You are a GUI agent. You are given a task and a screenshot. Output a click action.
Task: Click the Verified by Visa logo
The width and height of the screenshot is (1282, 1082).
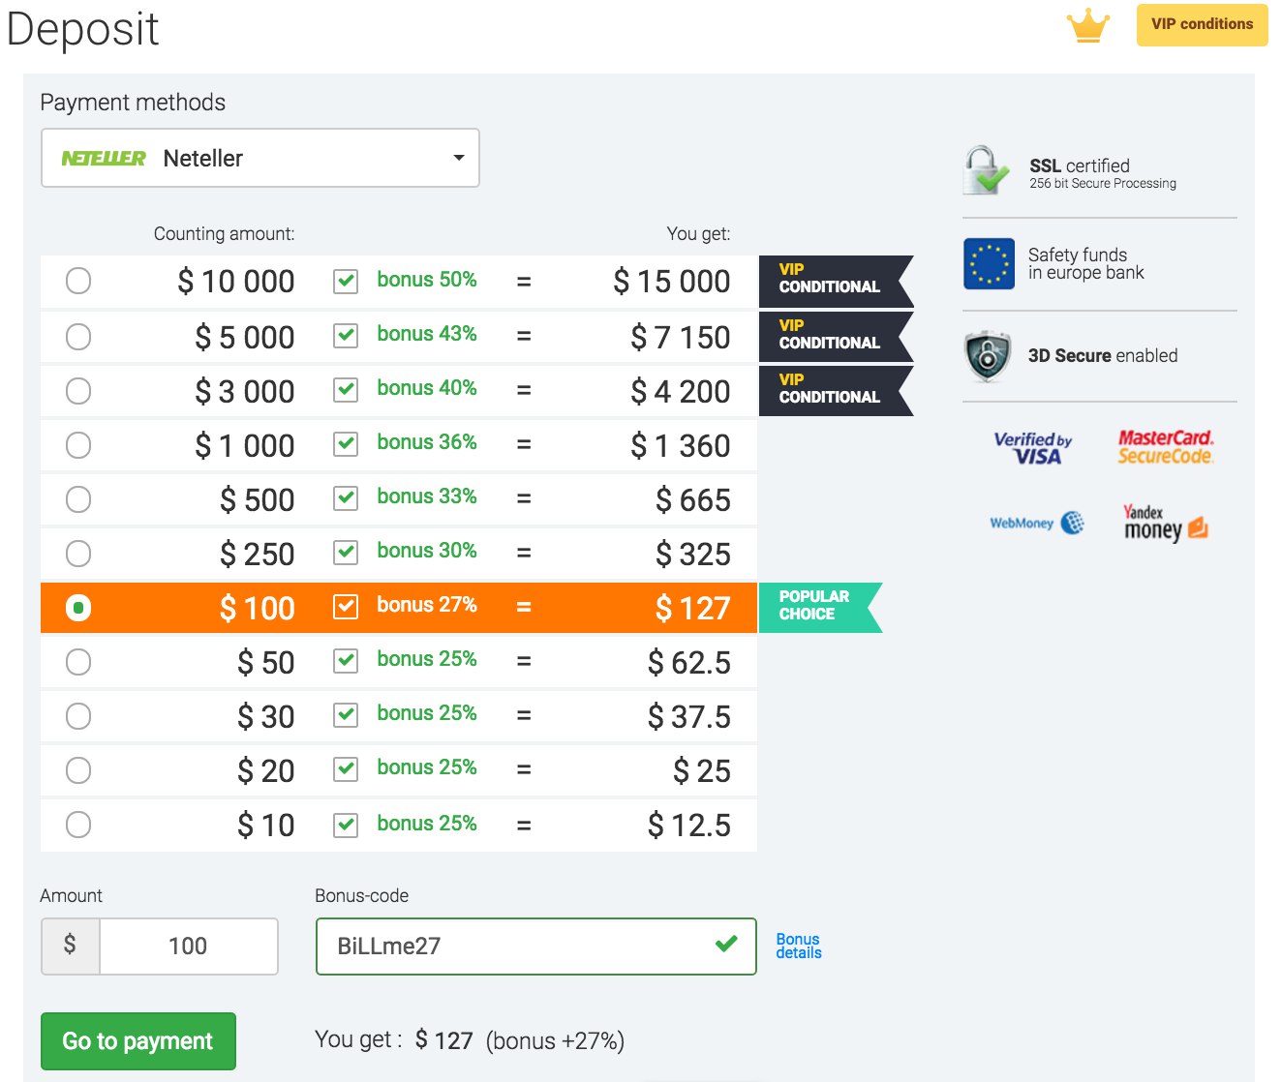[x=1032, y=448]
